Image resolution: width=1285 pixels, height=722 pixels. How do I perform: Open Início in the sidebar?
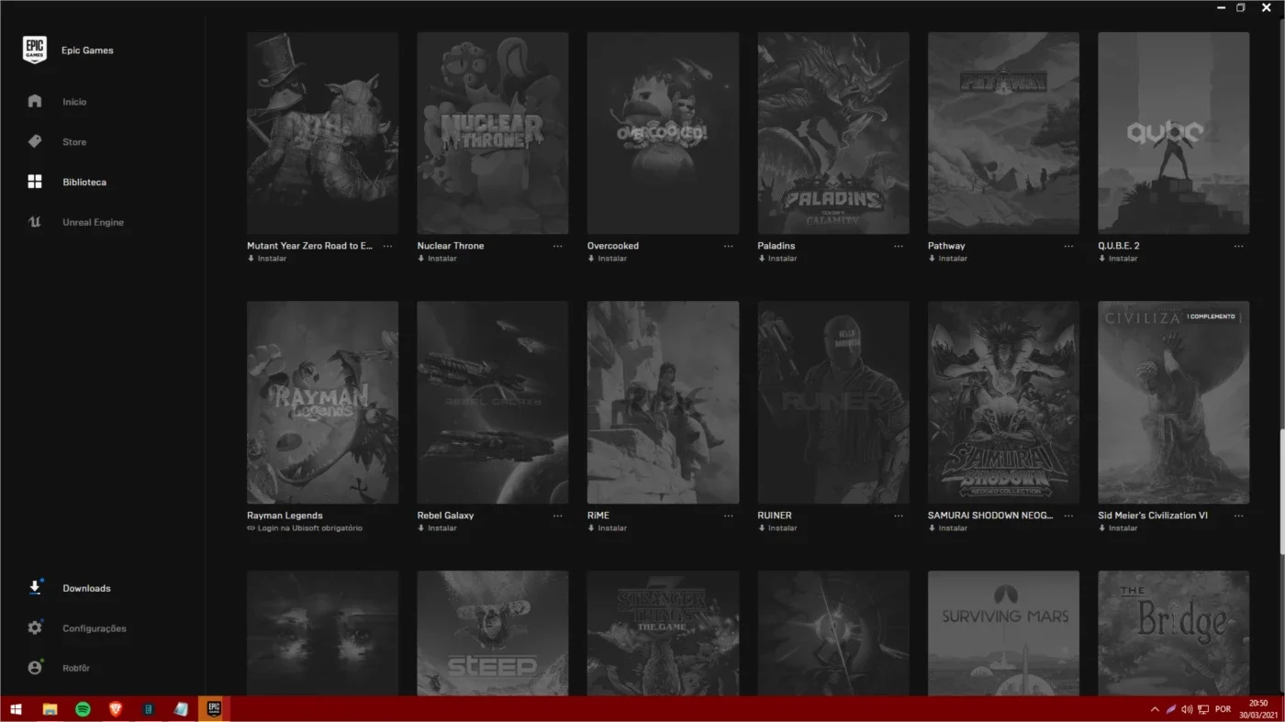point(74,102)
